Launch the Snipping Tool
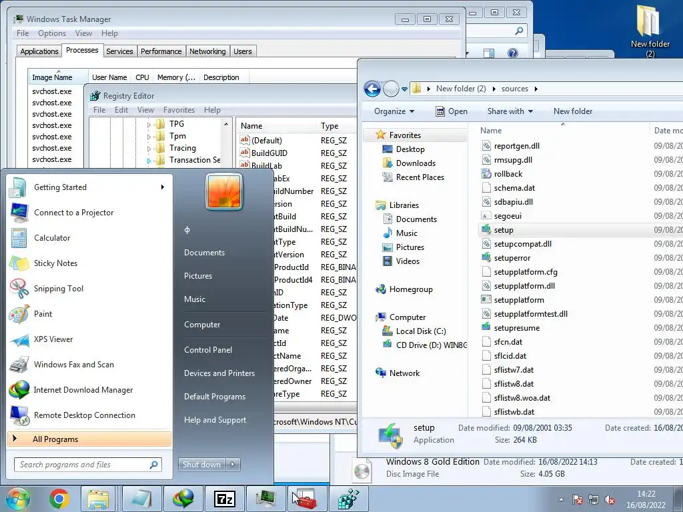 89,288
